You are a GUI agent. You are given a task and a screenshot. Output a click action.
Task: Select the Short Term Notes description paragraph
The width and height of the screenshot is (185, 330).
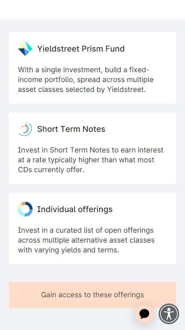(91, 160)
